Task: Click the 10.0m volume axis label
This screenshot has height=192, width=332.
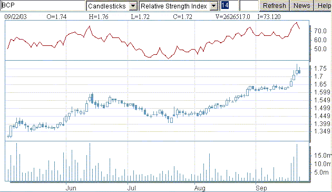Action: point(323,164)
